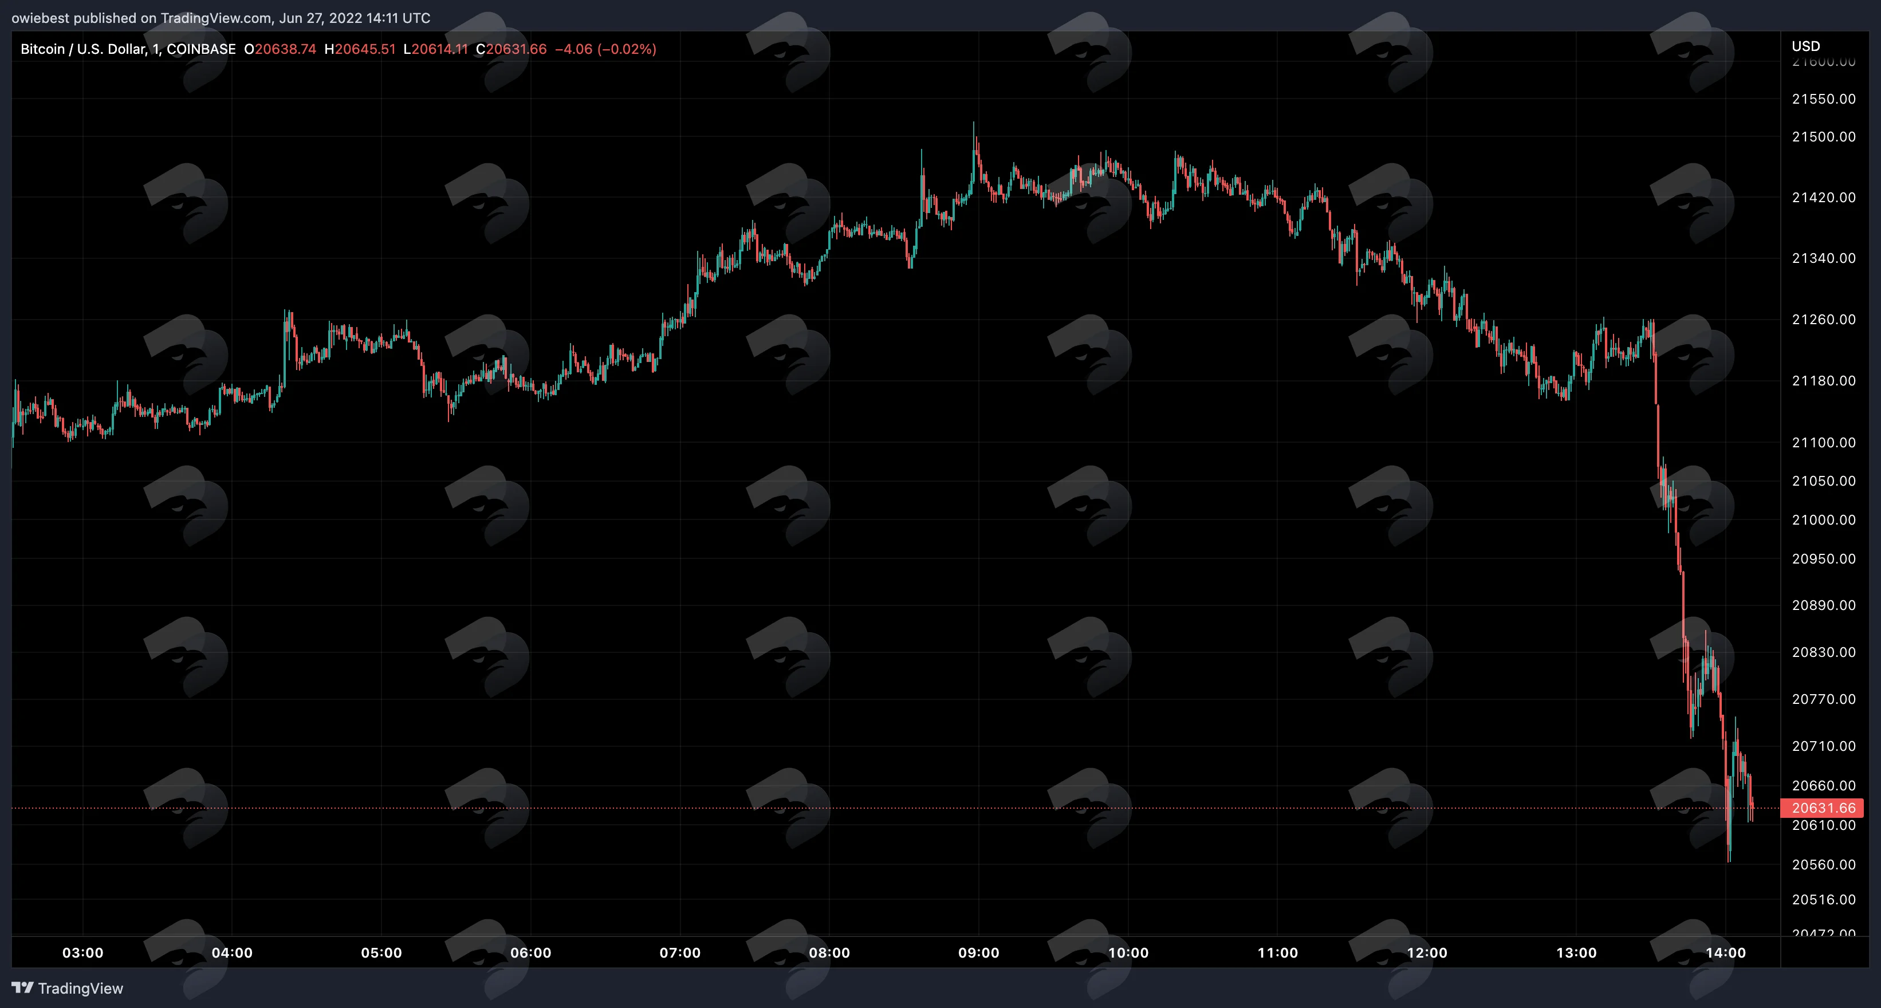Click the 21000.00 price axis label

[1823, 519]
